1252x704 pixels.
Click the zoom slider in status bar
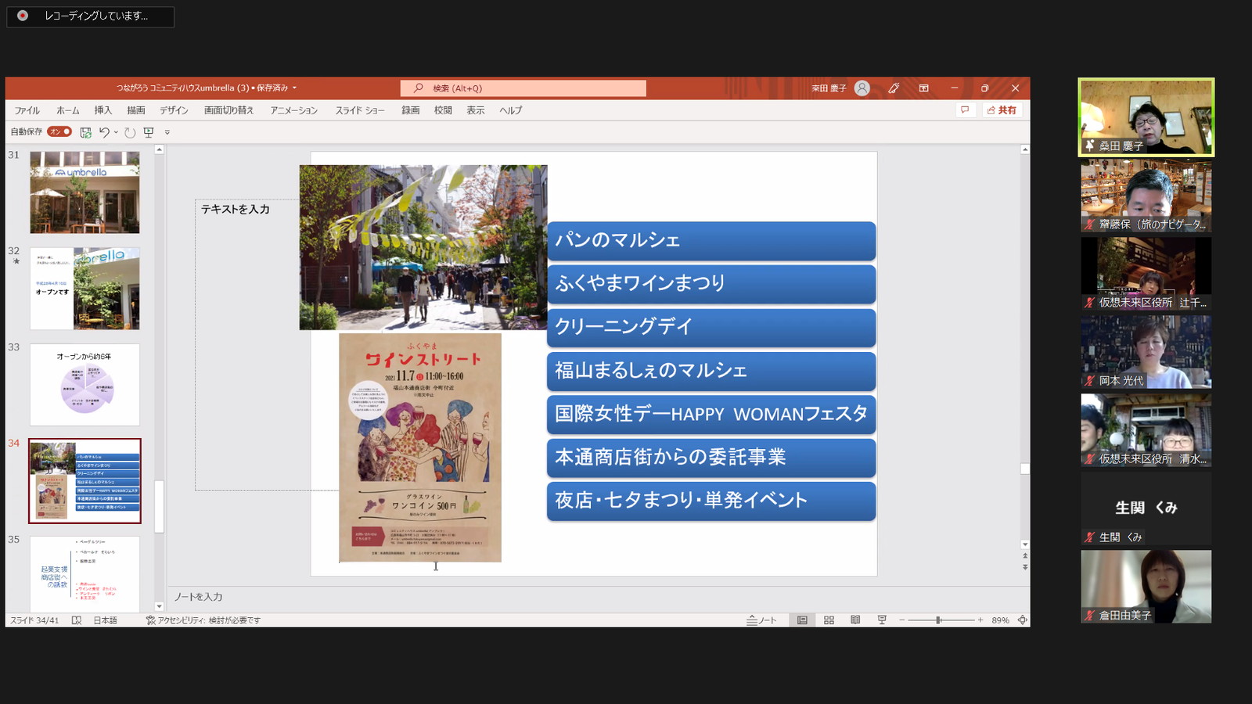click(939, 620)
